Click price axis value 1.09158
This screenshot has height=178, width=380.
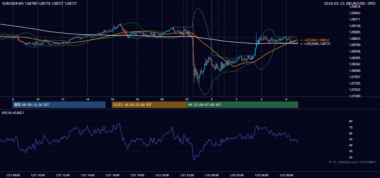[x=354, y=26]
